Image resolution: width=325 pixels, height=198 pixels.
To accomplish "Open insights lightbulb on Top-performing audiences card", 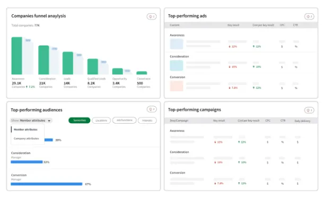I will click(x=152, y=109).
